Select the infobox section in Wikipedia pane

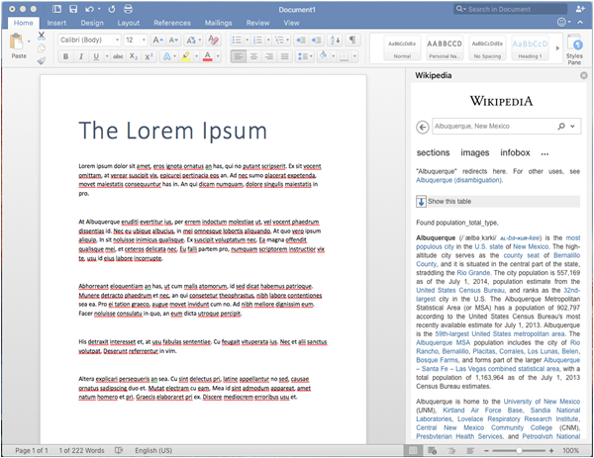(x=515, y=153)
